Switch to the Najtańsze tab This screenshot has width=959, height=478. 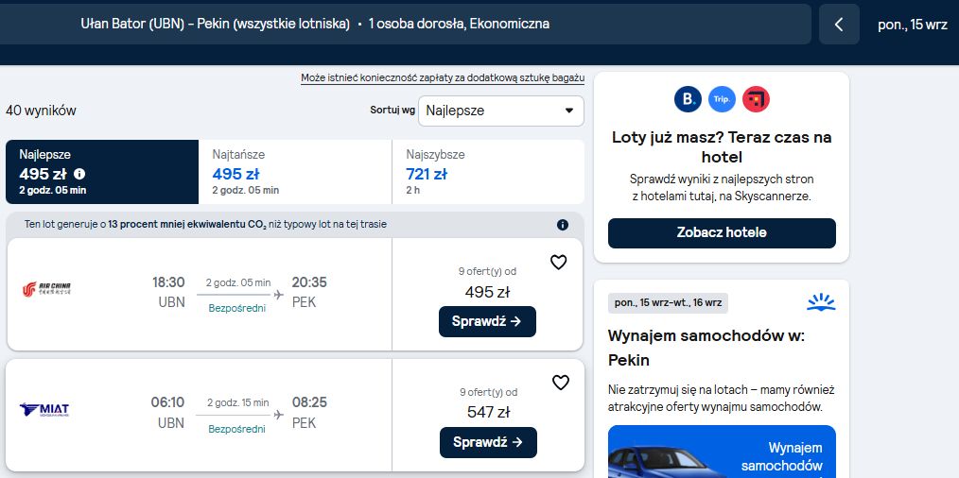(295, 172)
